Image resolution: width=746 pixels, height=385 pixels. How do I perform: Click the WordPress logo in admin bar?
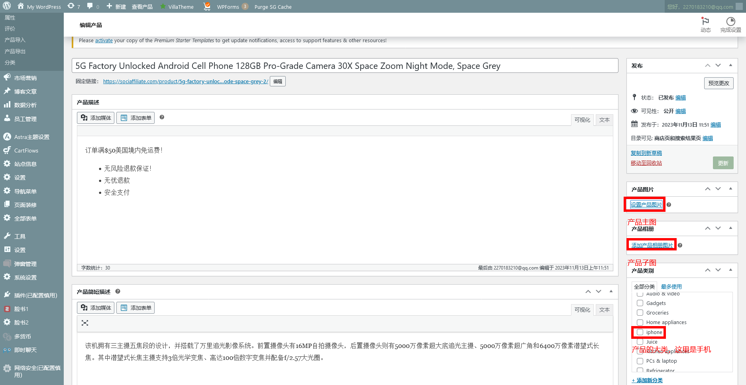tap(6, 6)
